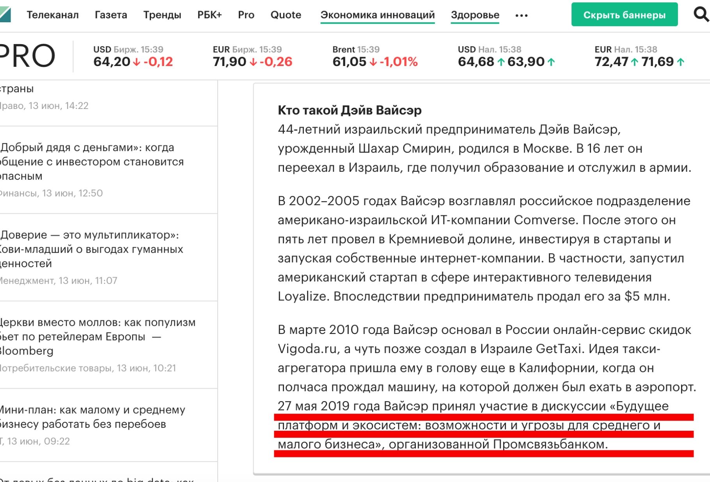This screenshot has width=710, height=482.
Task: Open EUR Бирж. exchange rate 71,90
Action: (x=252, y=56)
